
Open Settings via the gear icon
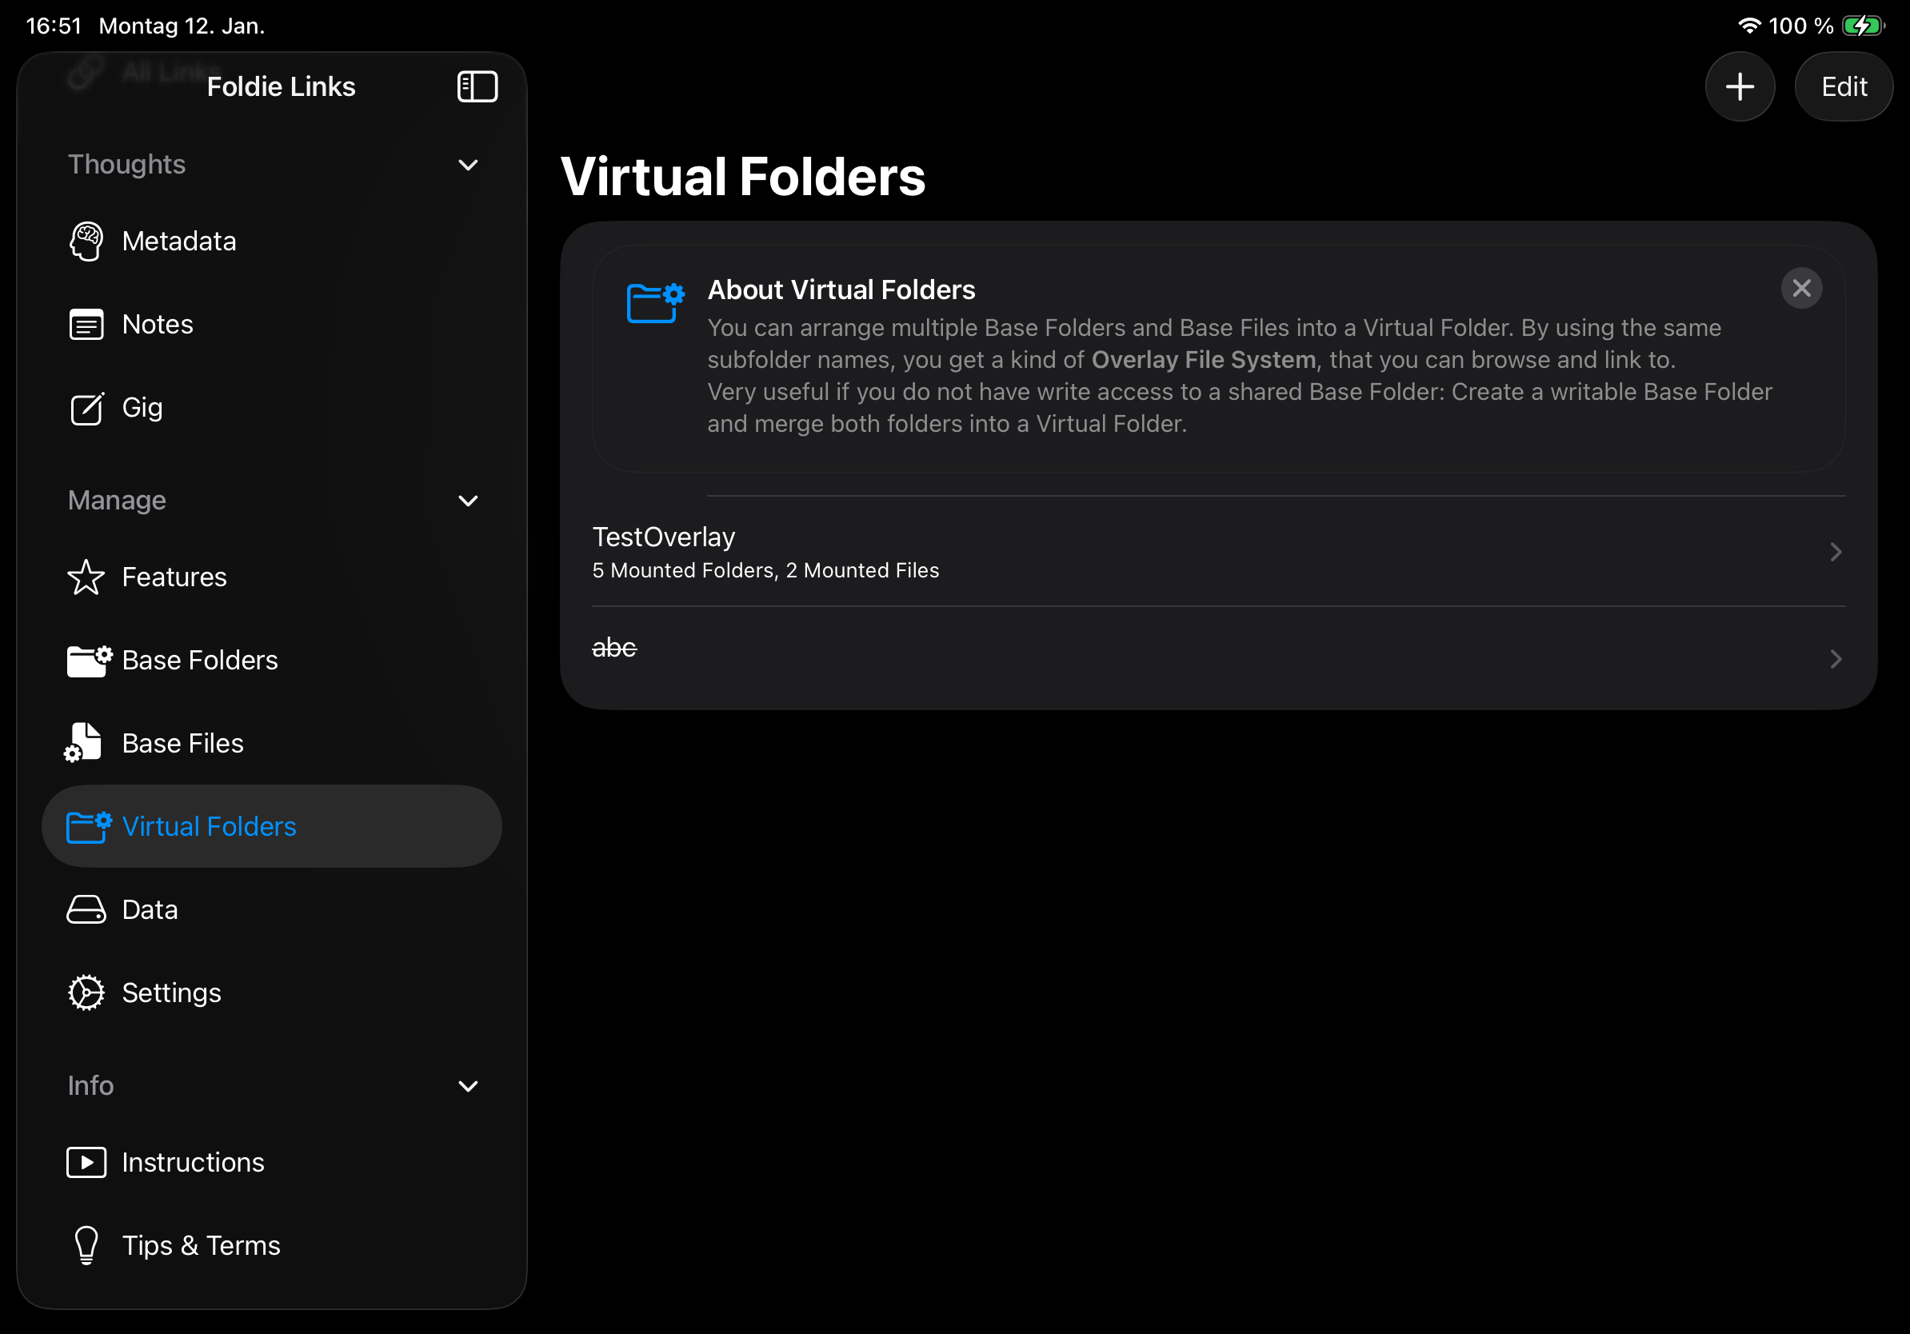(x=86, y=993)
